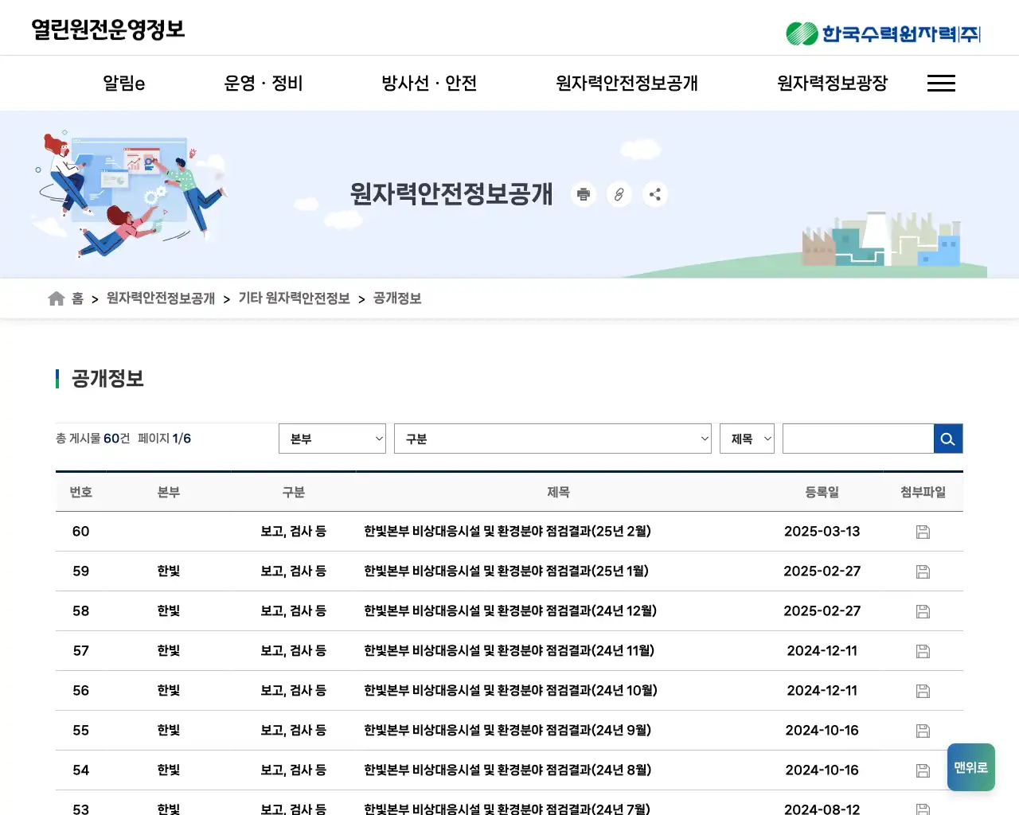Download attachment for post 56

pyautogui.click(x=923, y=691)
